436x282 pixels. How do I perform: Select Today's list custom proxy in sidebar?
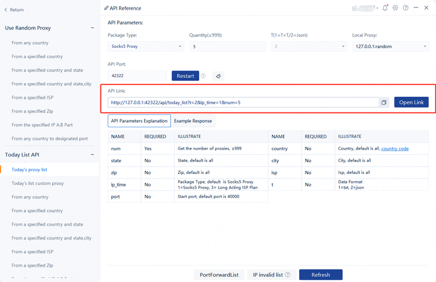pos(37,184)
